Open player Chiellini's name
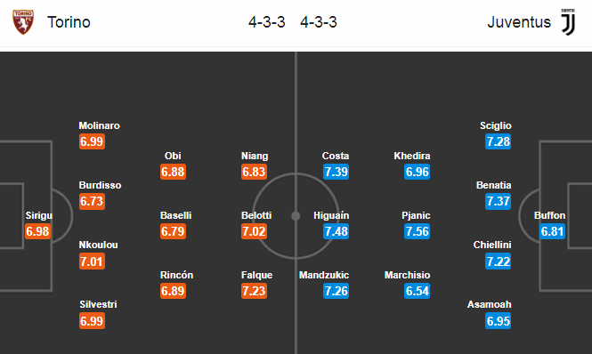 492,245
